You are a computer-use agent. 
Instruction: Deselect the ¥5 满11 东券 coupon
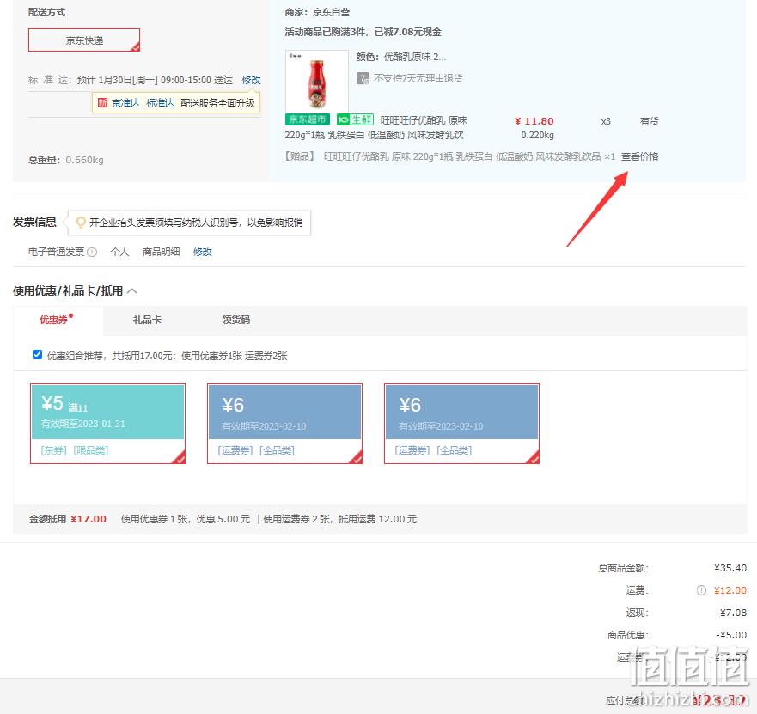coord(107,424)
